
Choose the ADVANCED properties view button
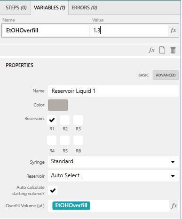pos(166,75)
